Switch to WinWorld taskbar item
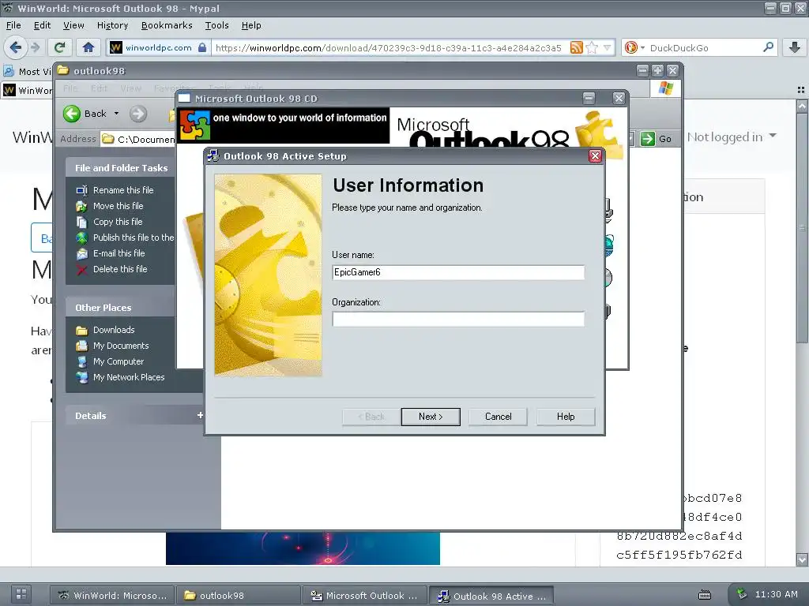Screen dimensions: 809x606 112,595
